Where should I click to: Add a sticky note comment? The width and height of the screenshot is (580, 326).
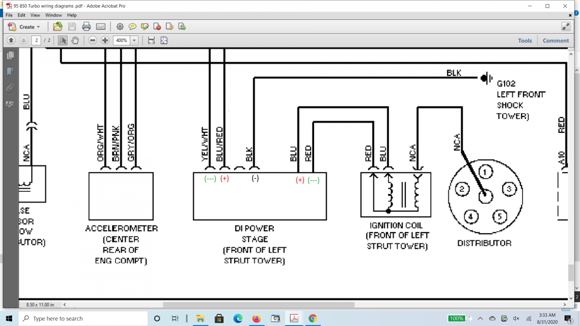132,27
